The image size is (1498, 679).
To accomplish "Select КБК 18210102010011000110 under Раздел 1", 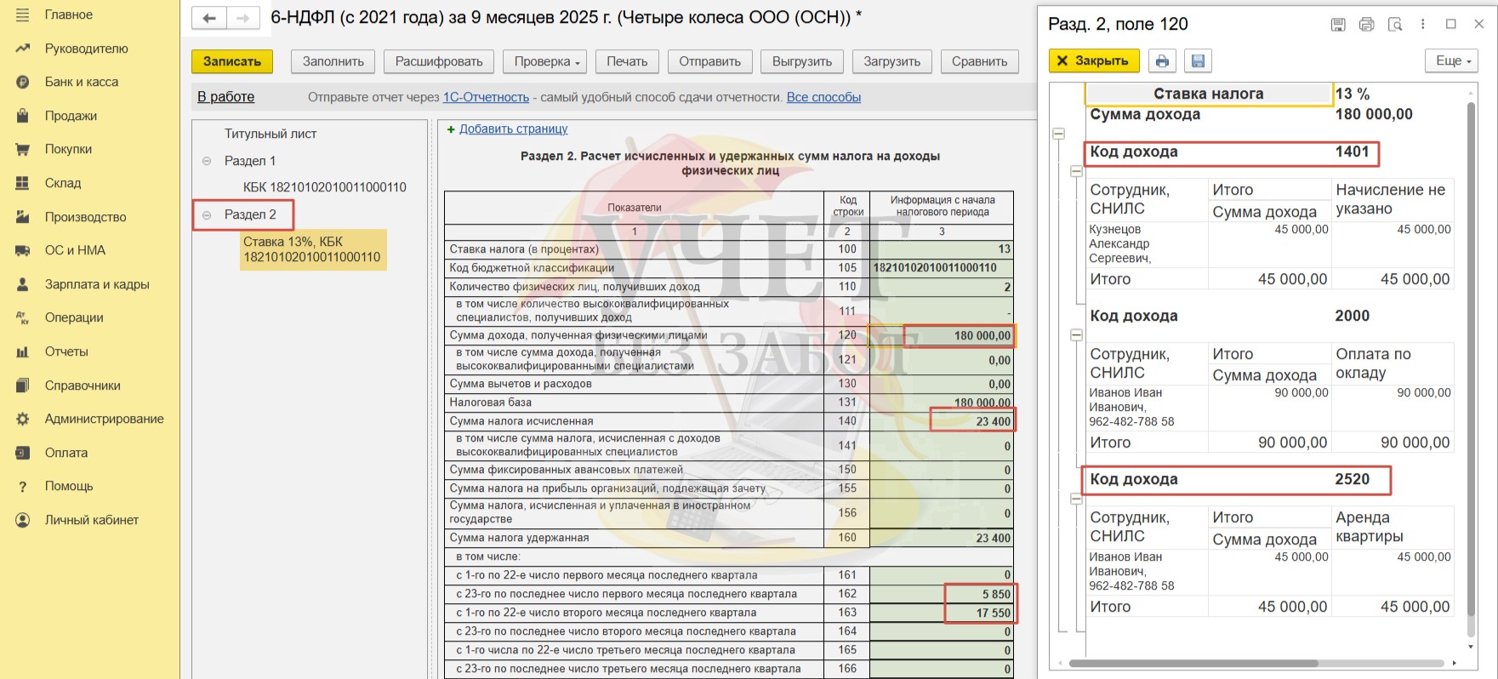I will coord(325,187).
